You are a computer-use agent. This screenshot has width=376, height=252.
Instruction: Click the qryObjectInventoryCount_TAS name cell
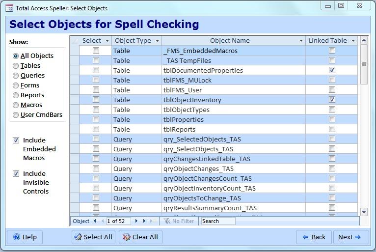pos(234,189)
